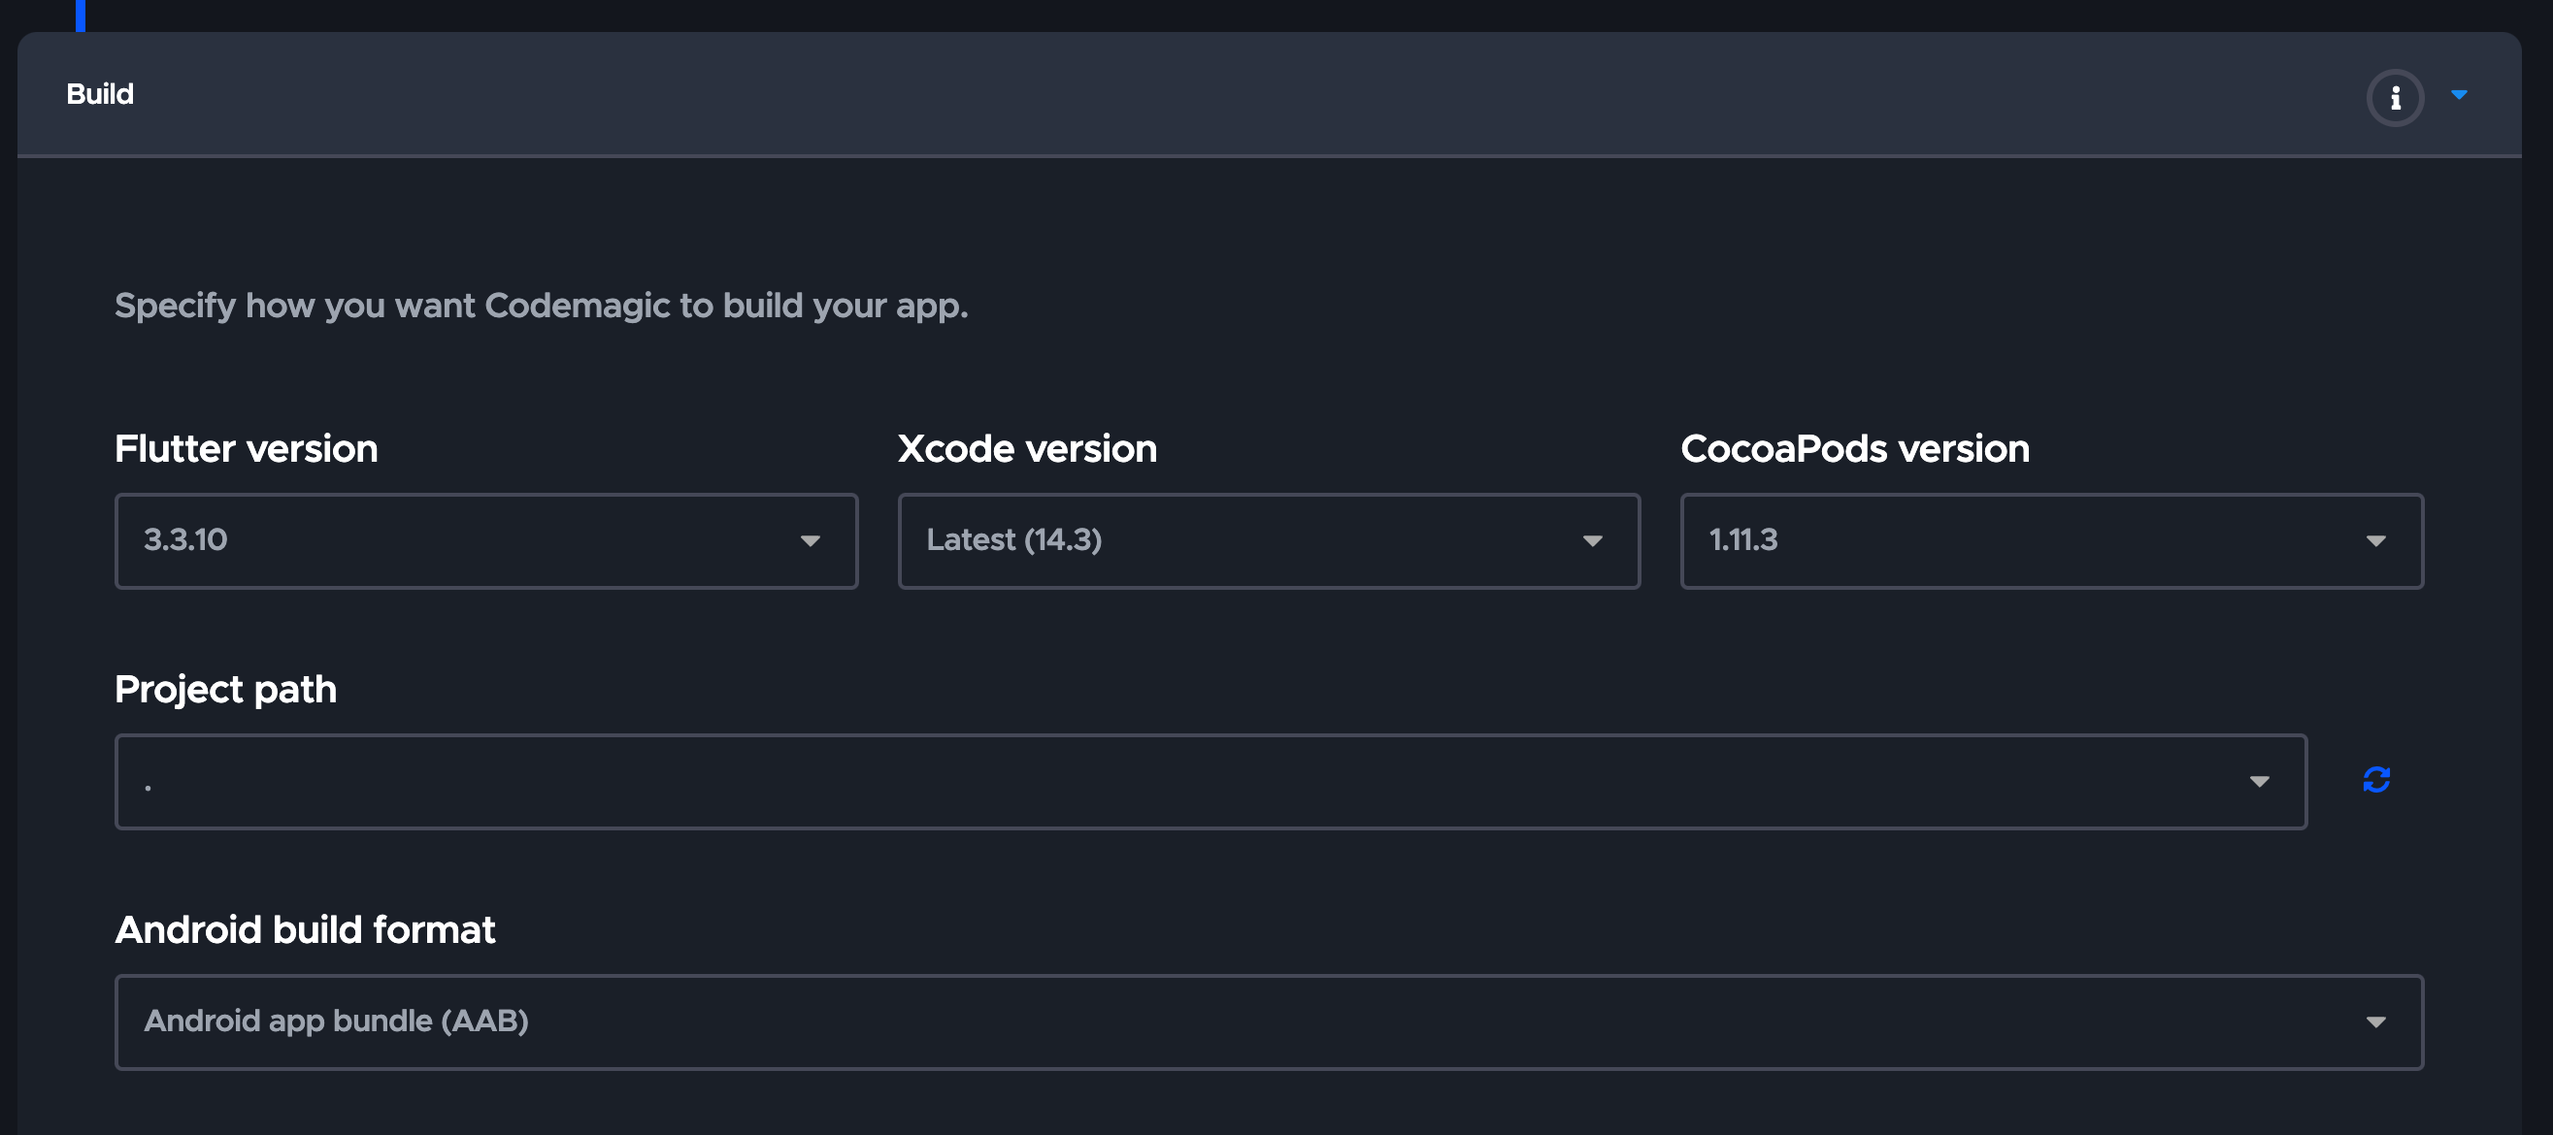The height and width of the screenshot is (1135, 2553).
Task: Collapse the Build section with blue arrow
Action: click(x=2459, y=95)
